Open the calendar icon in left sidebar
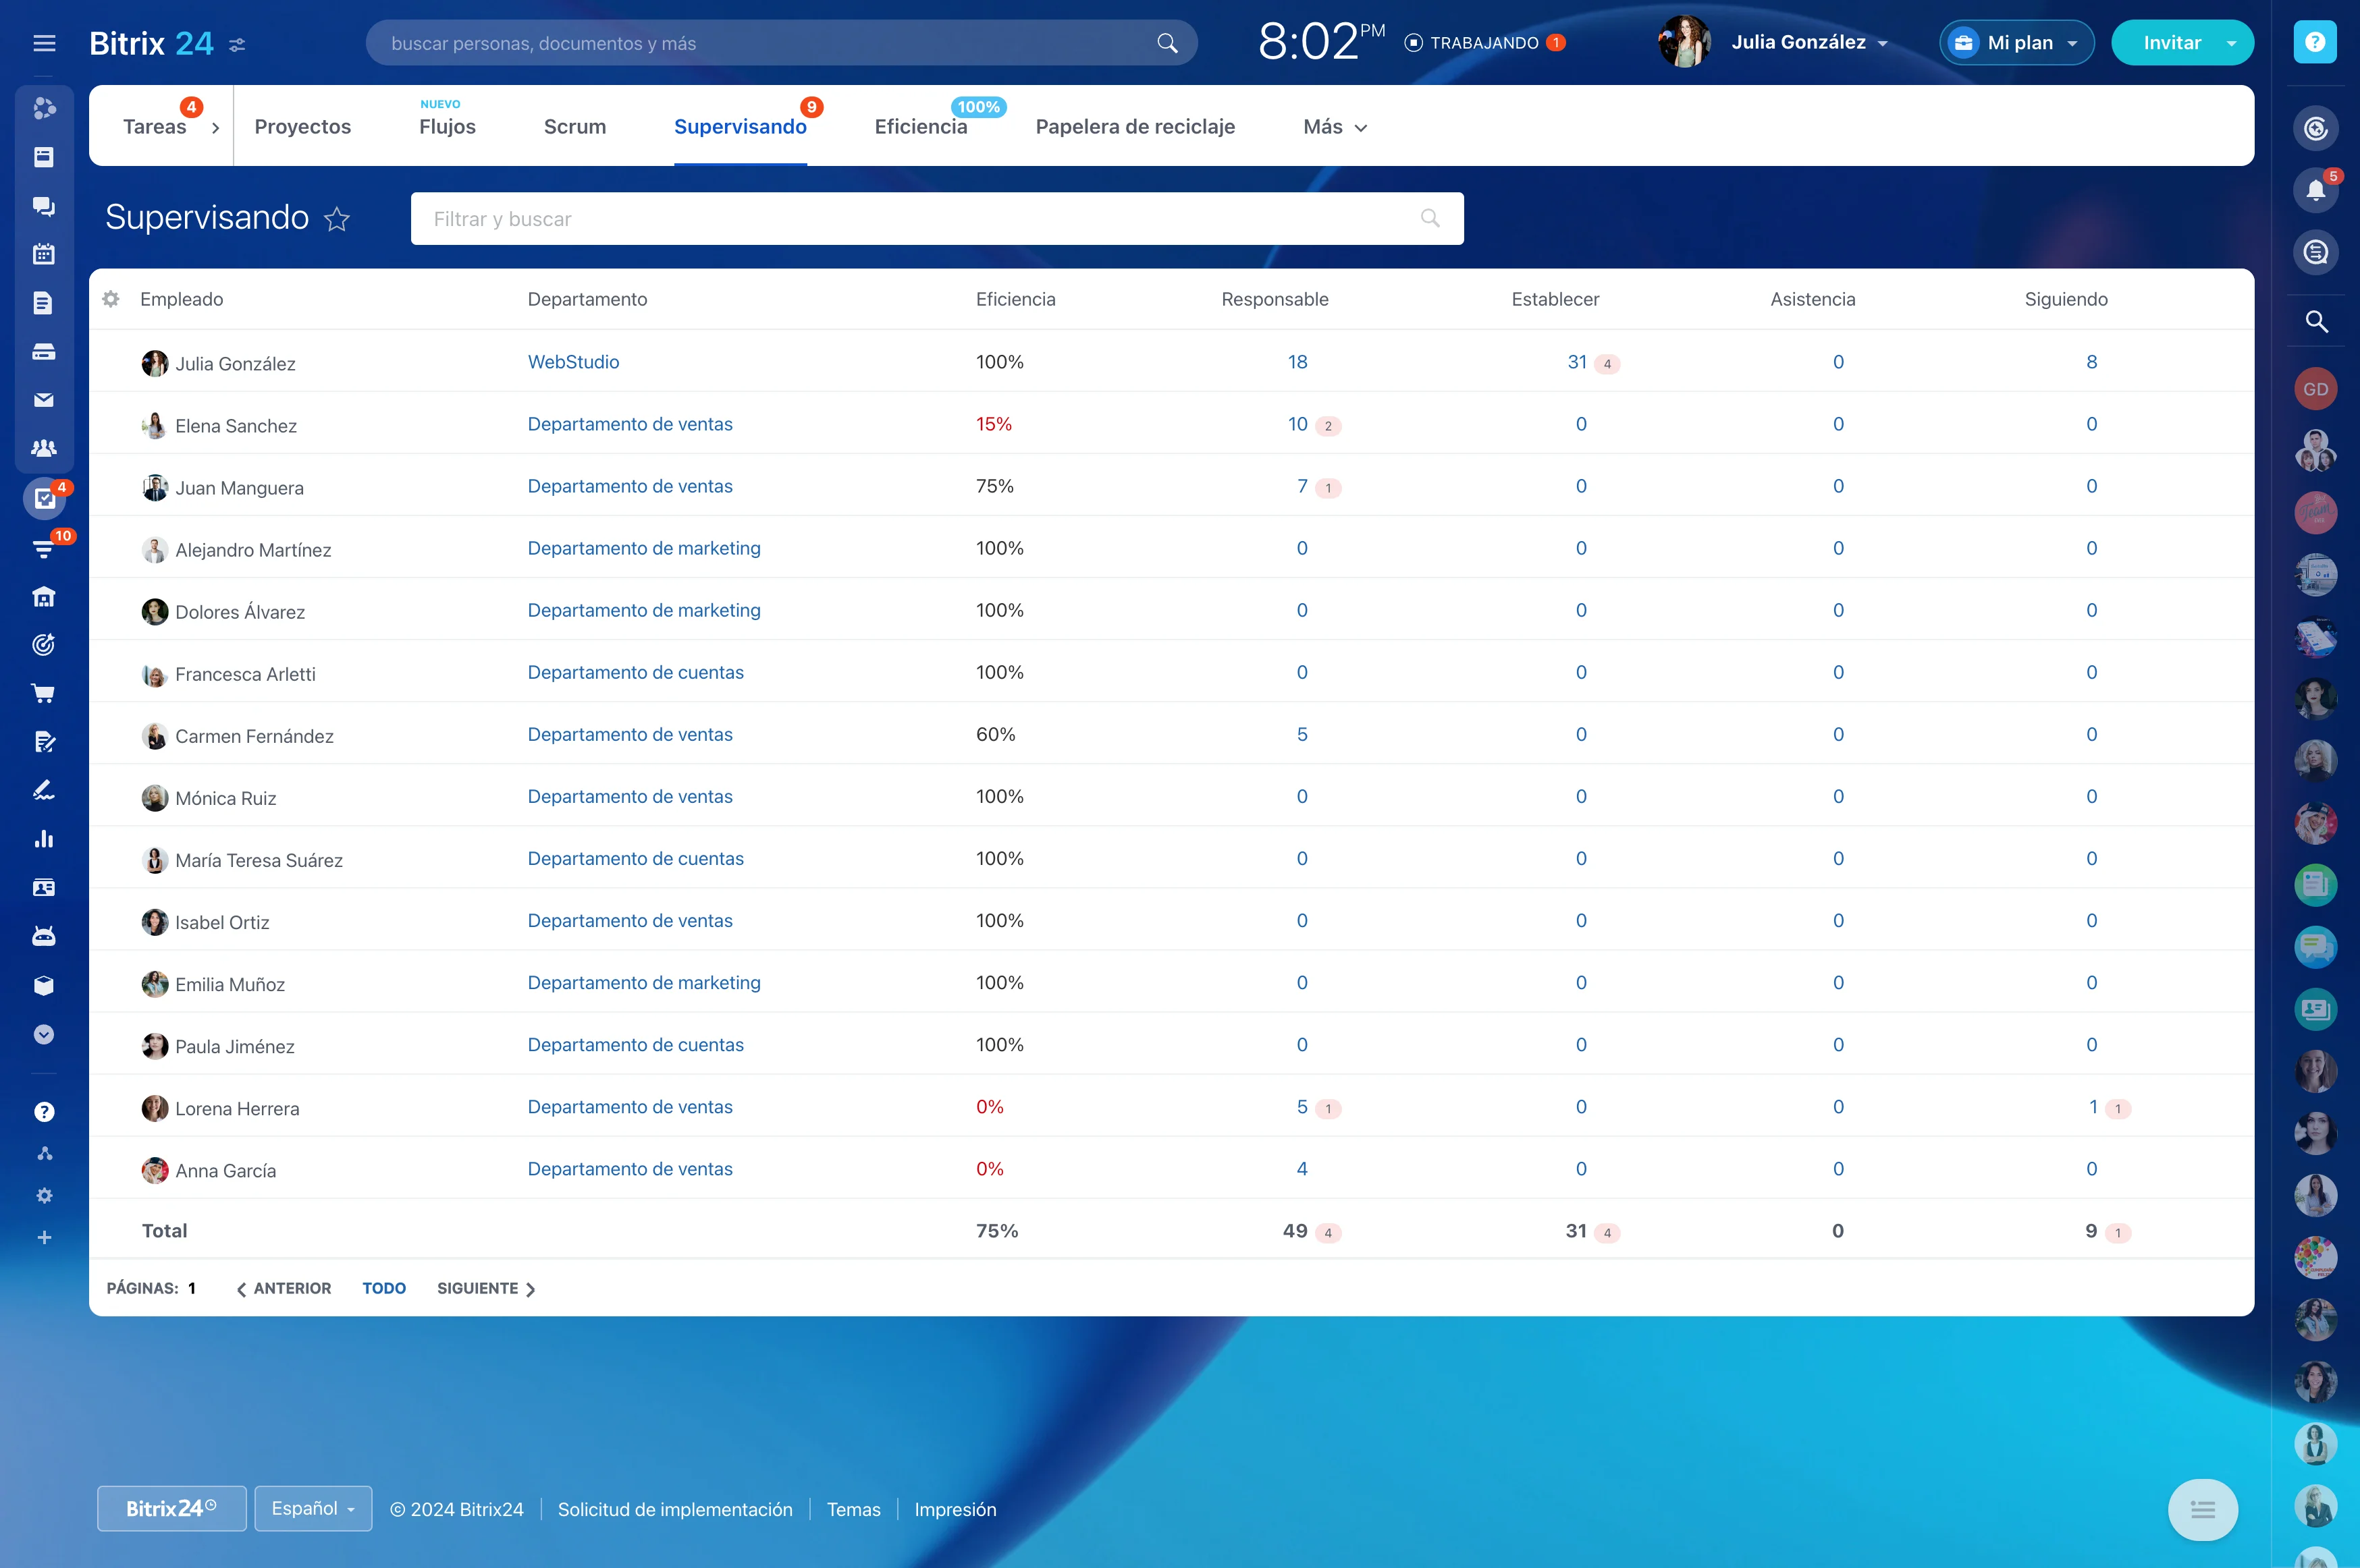 44,254
